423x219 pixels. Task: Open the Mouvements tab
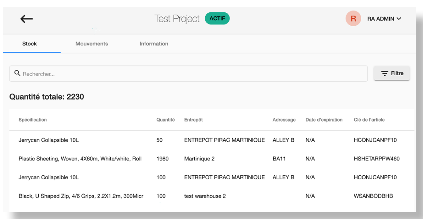click(x=92, y=44)
